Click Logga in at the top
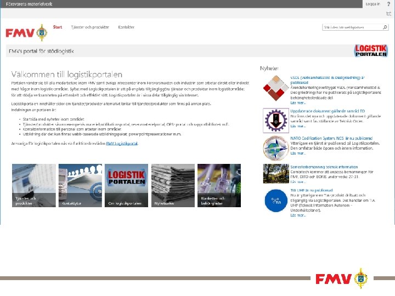This screenshot has height=296, width=395. click(373, 4)
